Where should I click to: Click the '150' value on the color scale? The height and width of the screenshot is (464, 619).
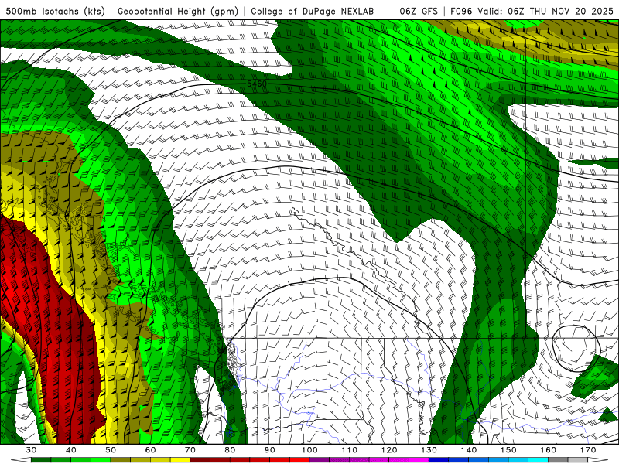click(508, 450)
